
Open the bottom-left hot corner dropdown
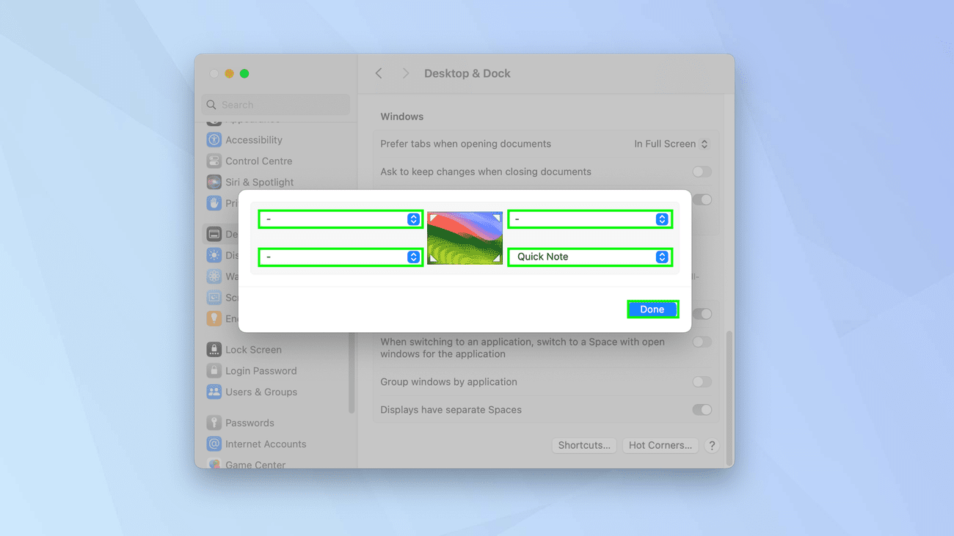coord(341,257)
